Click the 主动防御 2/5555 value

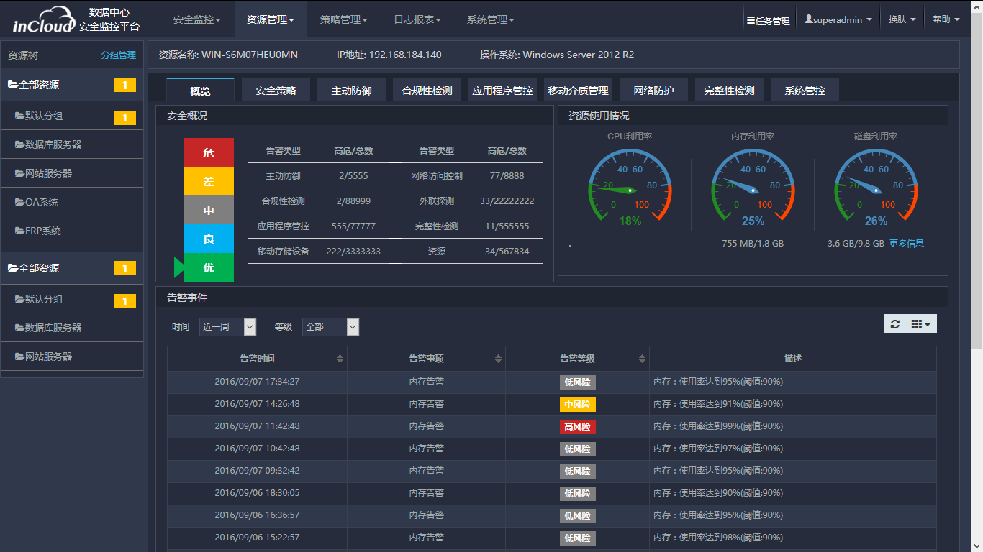(x=353, y=175)
